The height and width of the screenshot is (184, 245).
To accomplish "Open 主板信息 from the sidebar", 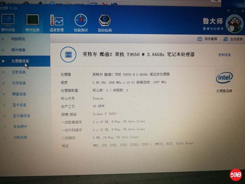I will pyautogui.click(x=19, y=72).
